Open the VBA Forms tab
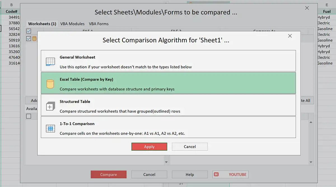336x187 pixels. (x=99, y=24)
